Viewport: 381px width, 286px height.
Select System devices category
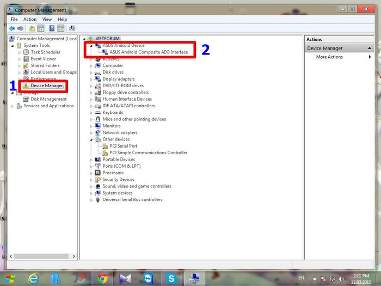point(118,193)
